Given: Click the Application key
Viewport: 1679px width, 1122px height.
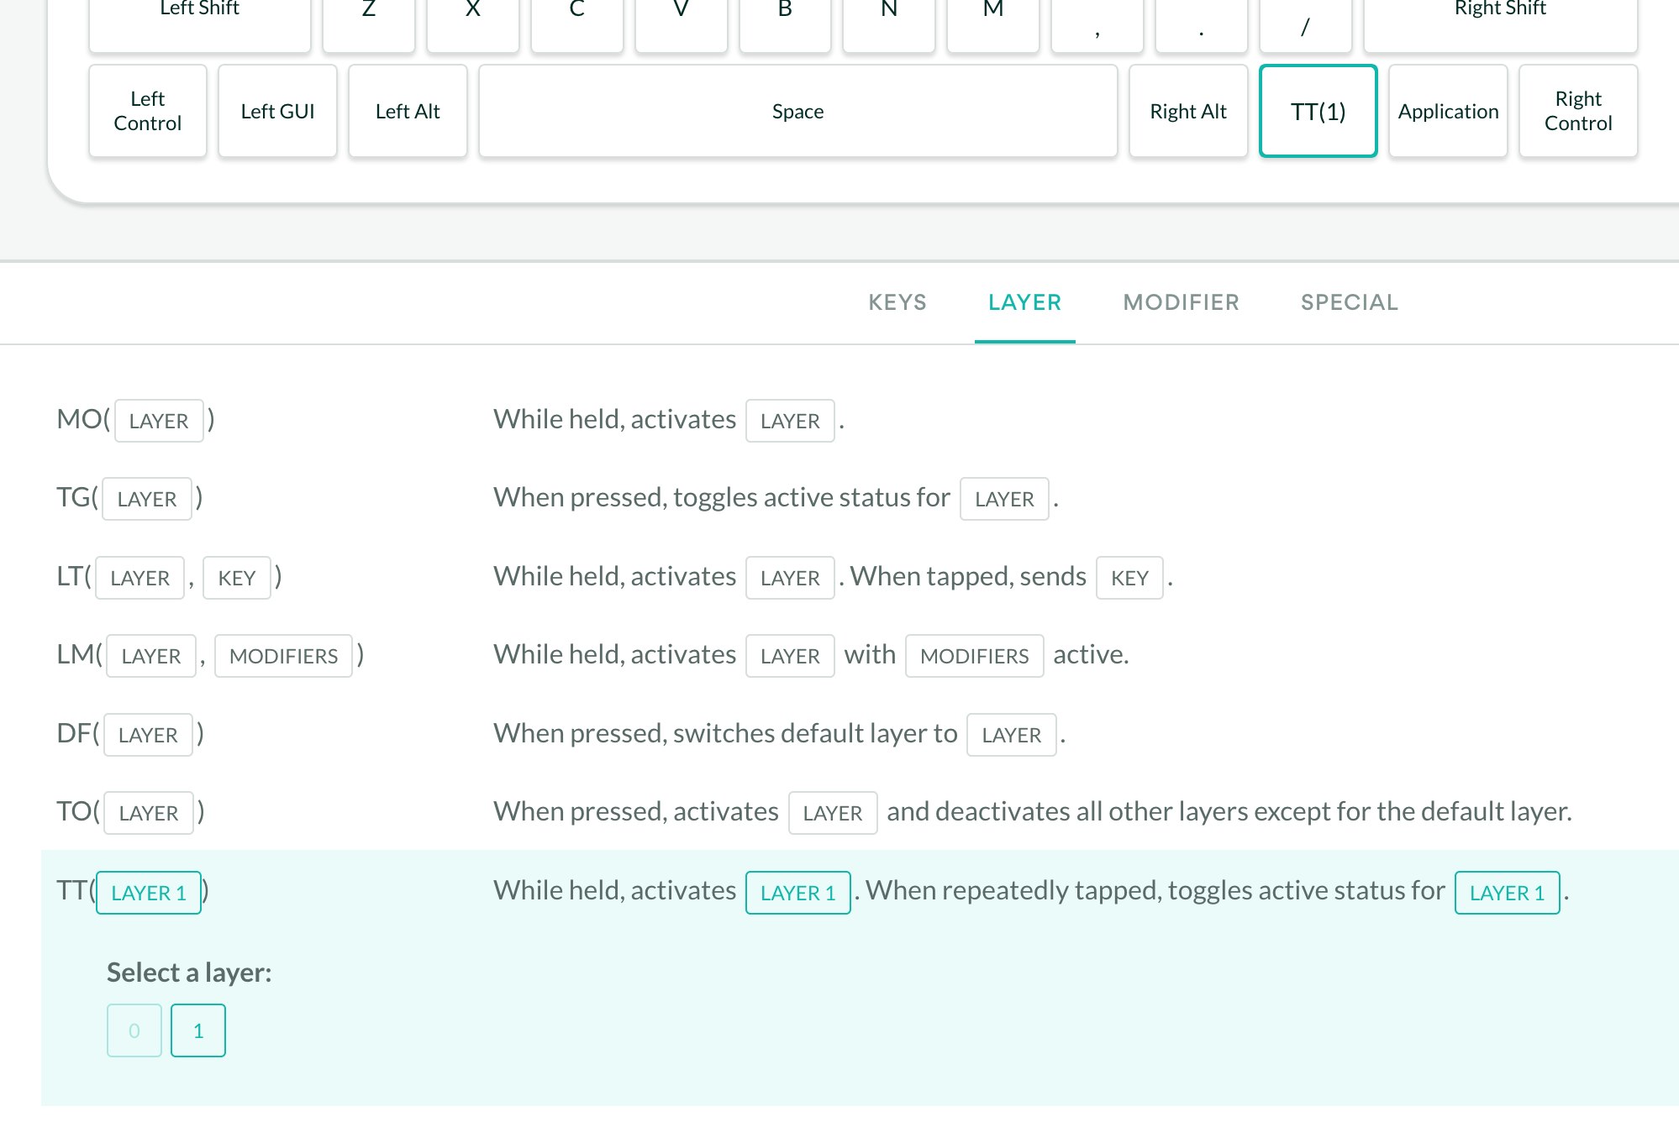Looking at the screenshot, I should pos(1448,111).
